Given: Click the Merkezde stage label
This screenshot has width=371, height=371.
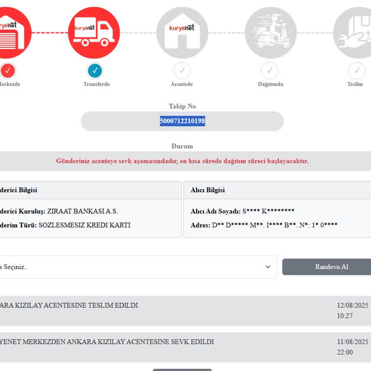Looking at the screenshot, I should pyautogui.click(x=10, y=84).
